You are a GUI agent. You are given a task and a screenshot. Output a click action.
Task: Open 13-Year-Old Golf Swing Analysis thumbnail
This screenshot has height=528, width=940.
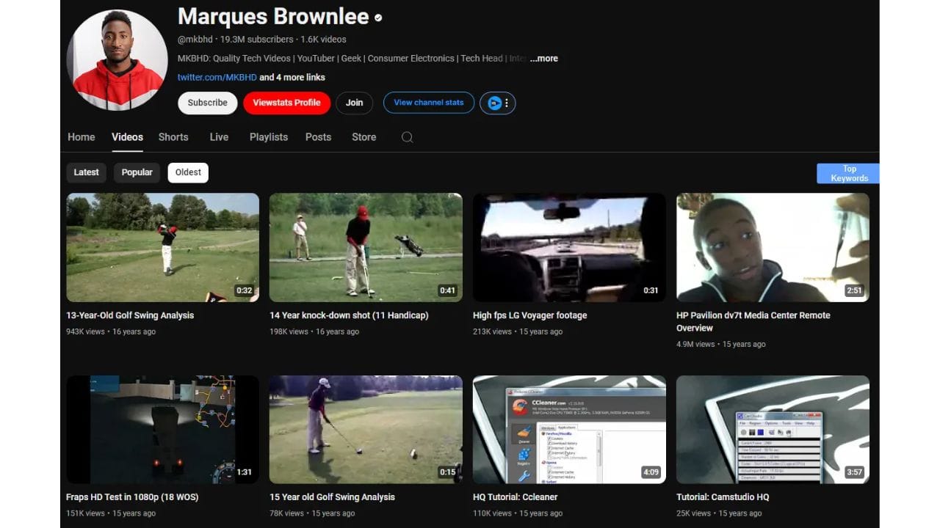tap(162, 247)
